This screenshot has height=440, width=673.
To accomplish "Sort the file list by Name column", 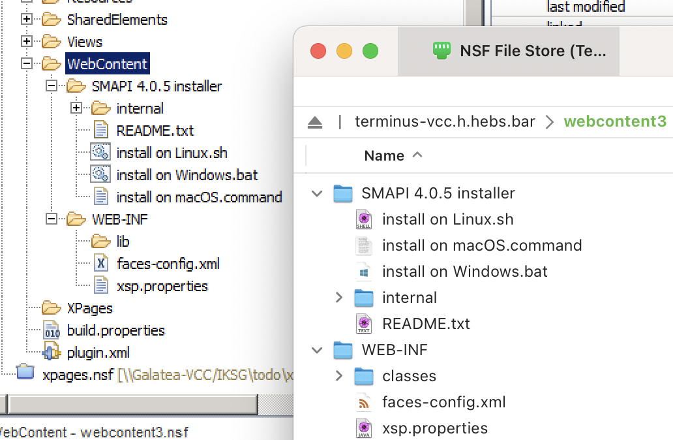I will [x=383, y=155].
